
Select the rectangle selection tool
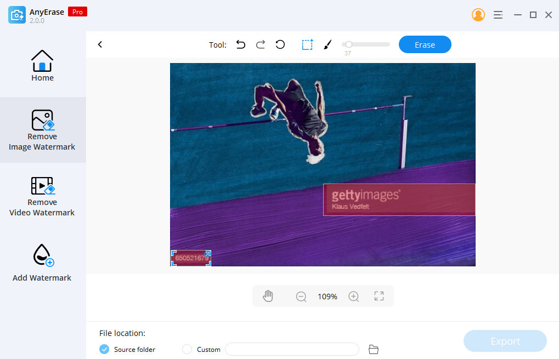[x=307, y=44]
